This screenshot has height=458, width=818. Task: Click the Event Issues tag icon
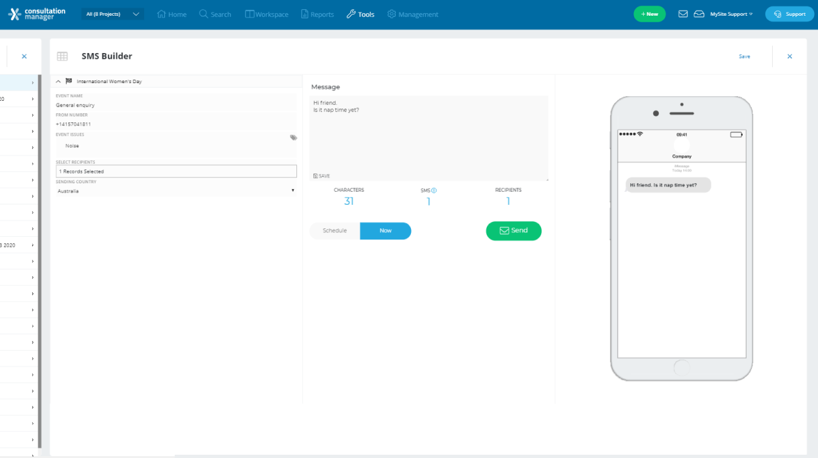[293, 137]
